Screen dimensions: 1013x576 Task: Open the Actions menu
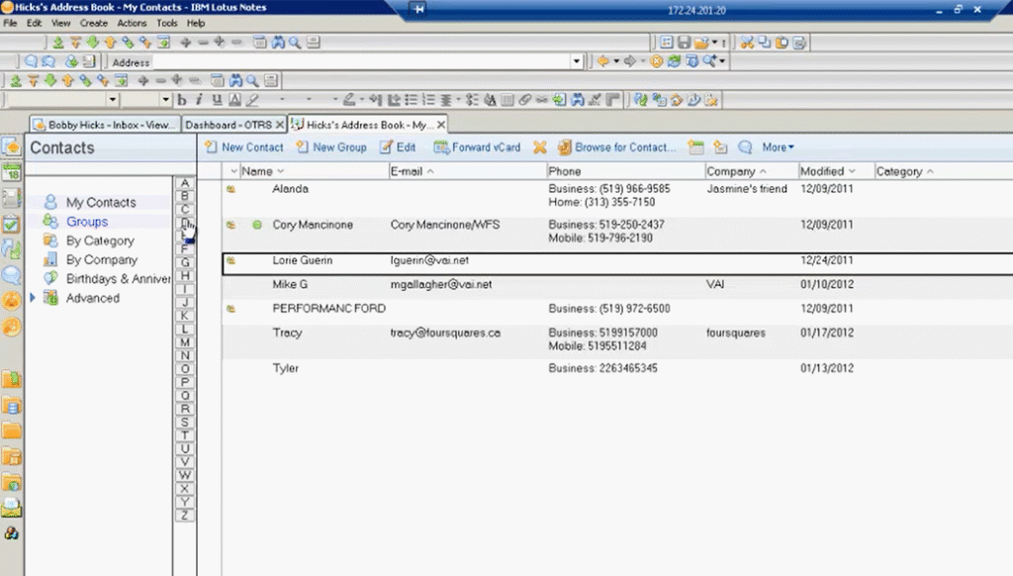[x=132, y=23]
